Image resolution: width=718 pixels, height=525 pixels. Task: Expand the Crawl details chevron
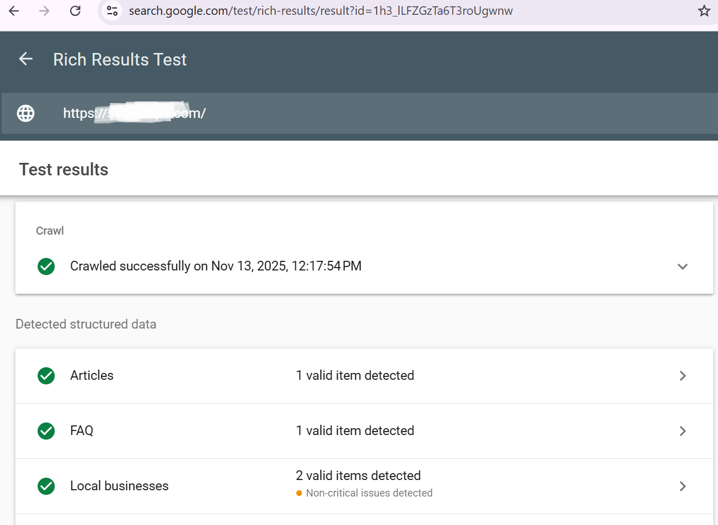click(682, 266)
